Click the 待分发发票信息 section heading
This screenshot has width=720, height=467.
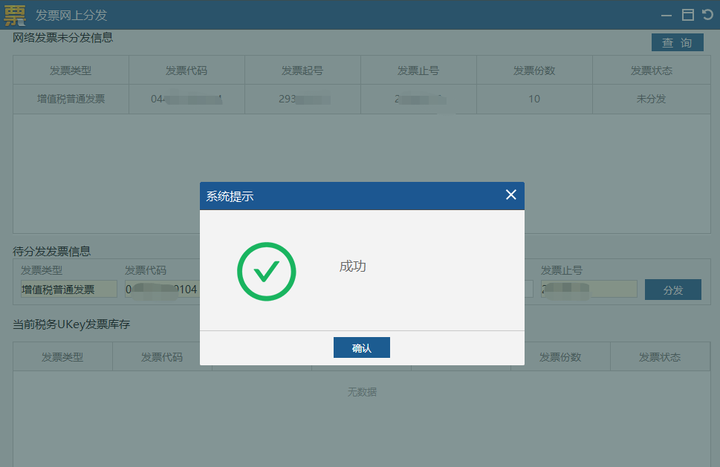51,252
